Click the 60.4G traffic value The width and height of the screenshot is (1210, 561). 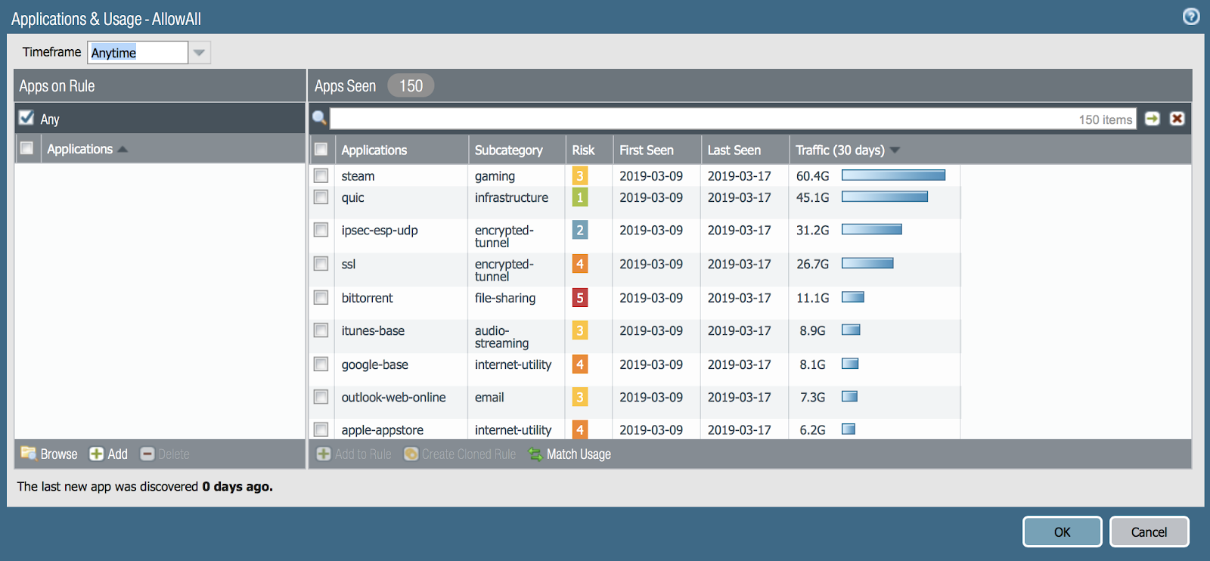pos(812,176)
